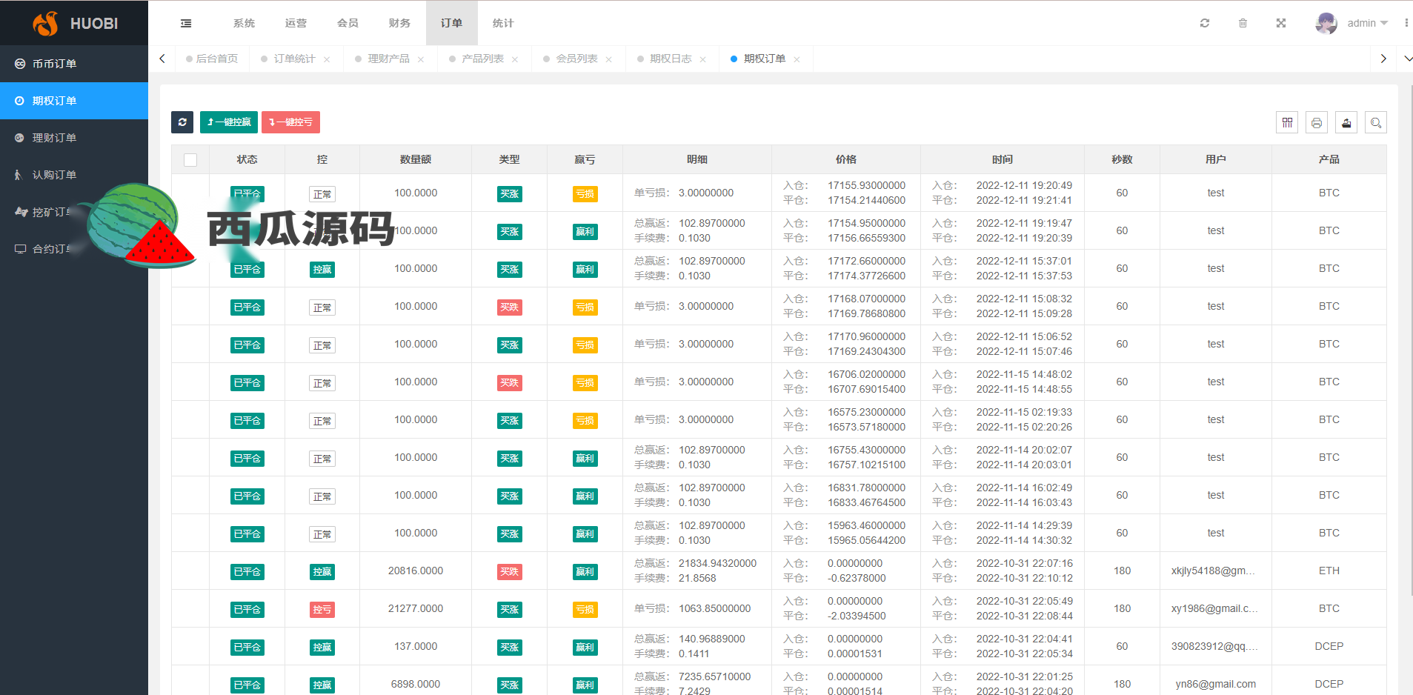1413x695 pixels.
Task: Click the user cell yn86@gmail.com
Action: [x=1216, y=684]
